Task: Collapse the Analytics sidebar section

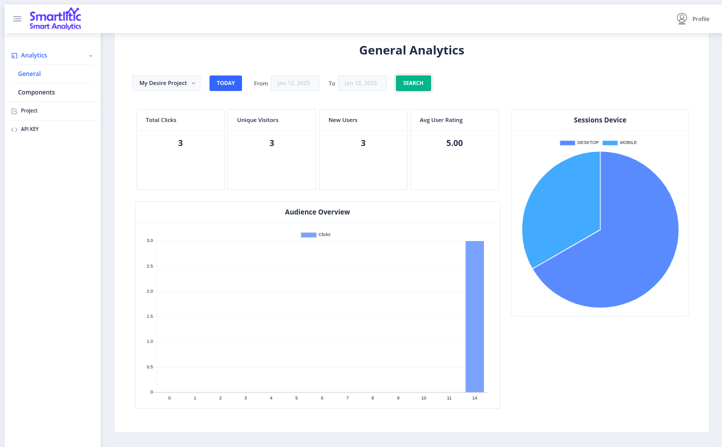Action: [x=52, y=55]
